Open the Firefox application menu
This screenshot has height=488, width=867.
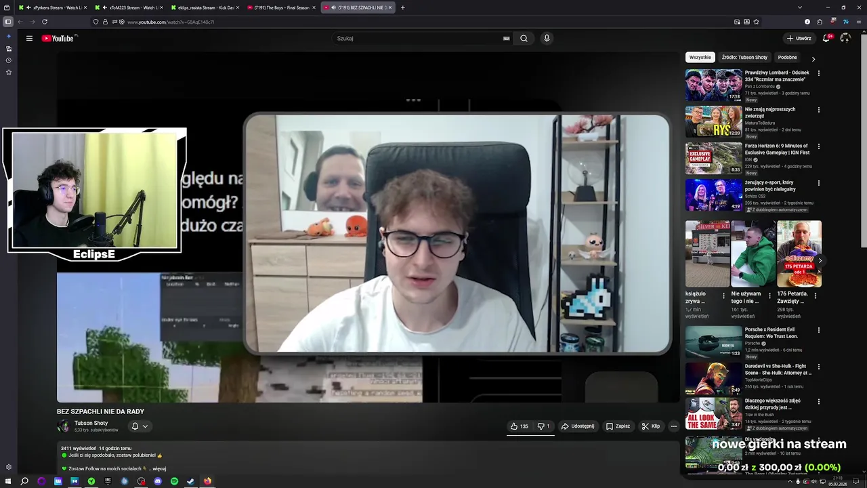859,22
